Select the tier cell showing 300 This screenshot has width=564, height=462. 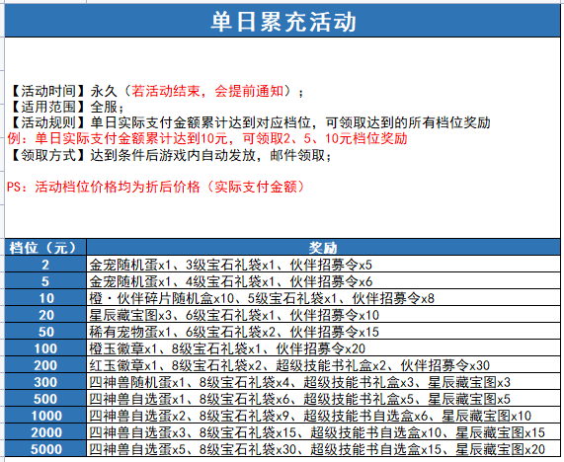click(x=45, y=382)
